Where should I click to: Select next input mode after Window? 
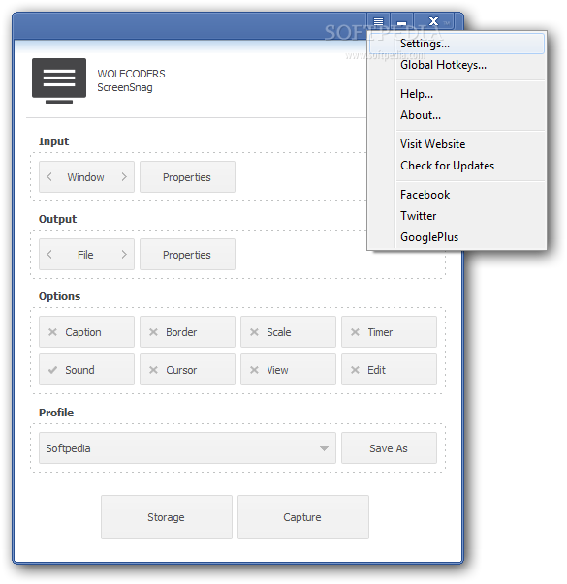tap(124, 177)
